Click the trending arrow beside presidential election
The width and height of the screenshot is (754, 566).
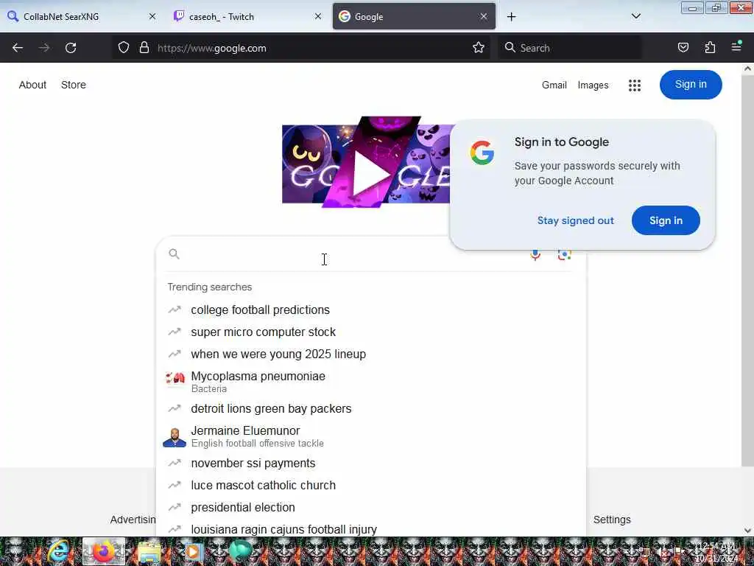click(174, 507)
